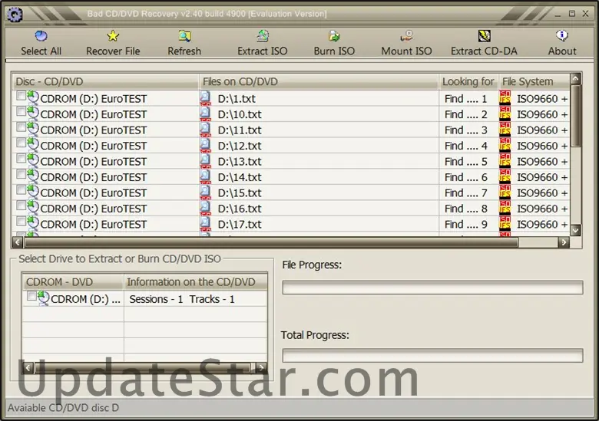Open the About info icon
Viewport: 599px width, 421px height.
[x=562, y=36]
